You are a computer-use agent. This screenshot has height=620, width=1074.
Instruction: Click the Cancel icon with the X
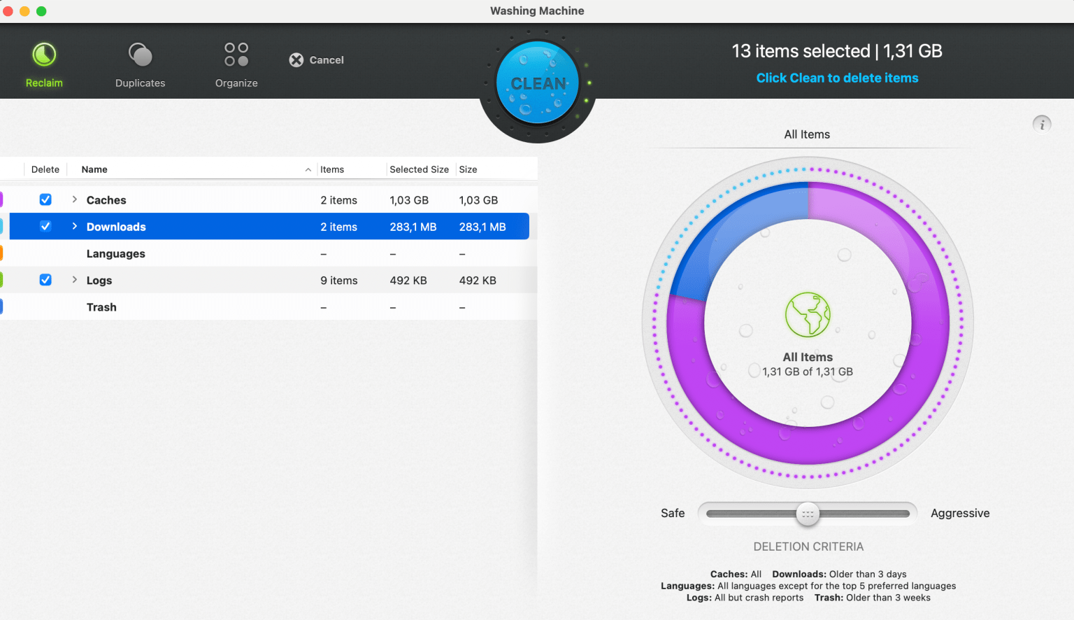tap(296, 59)
